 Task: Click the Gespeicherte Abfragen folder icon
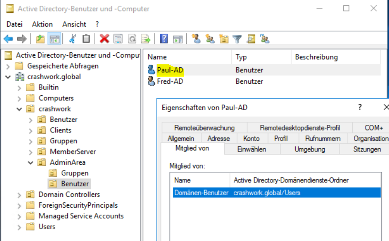[19, 66]
